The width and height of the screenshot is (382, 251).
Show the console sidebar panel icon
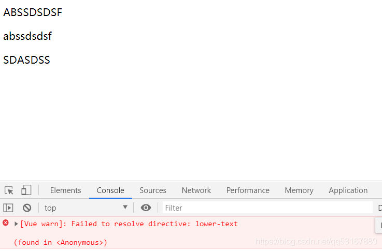click(x=8, y=208)
